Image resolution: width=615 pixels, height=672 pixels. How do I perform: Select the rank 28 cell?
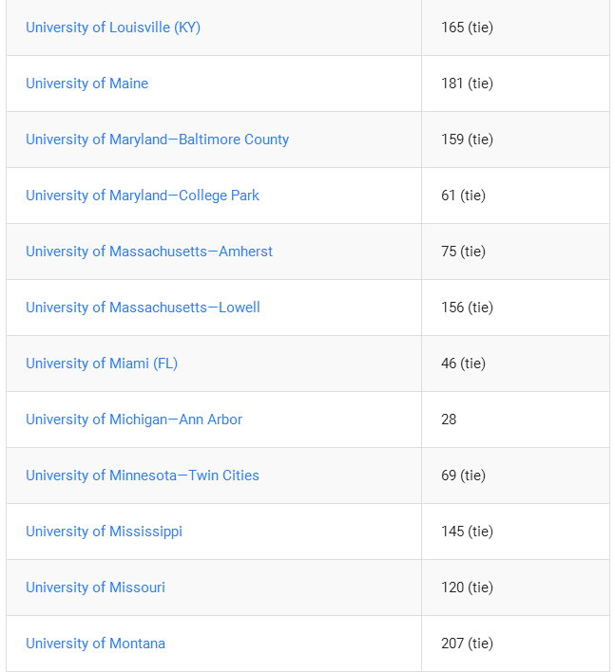point(515,420)
